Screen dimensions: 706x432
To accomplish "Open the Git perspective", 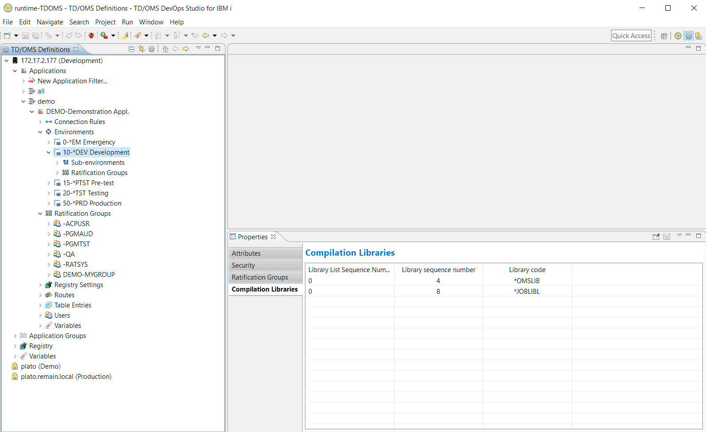I will click(x=698, y=36).
